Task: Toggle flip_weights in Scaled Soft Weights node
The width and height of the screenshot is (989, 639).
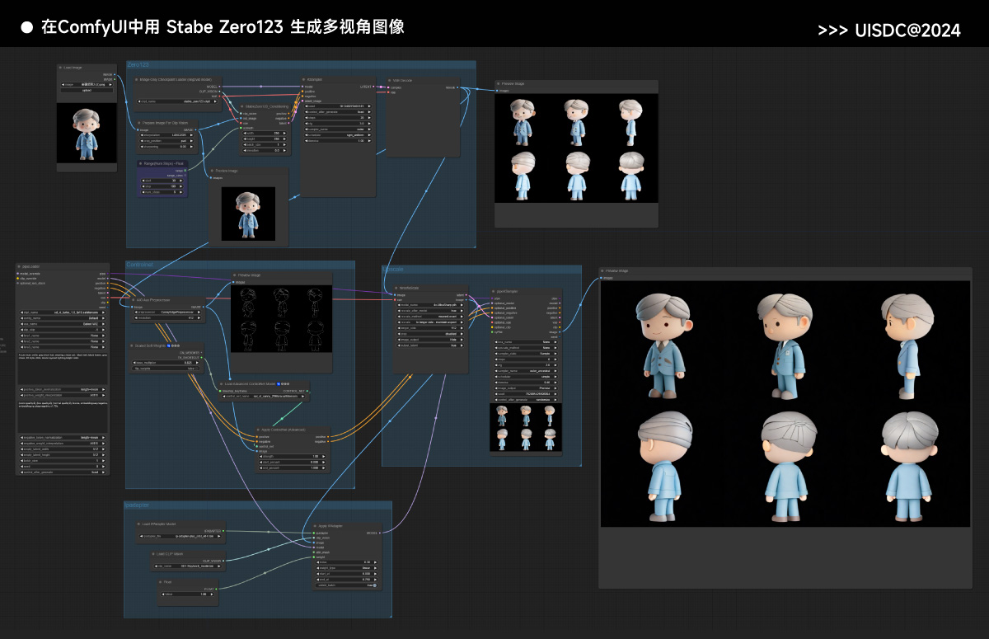Action: pyautogui.click(x=167, y=369)
